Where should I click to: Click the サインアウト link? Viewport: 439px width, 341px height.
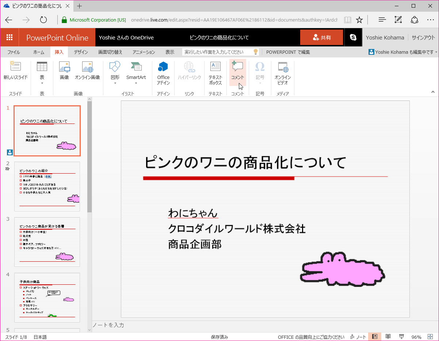click(424, 38)
